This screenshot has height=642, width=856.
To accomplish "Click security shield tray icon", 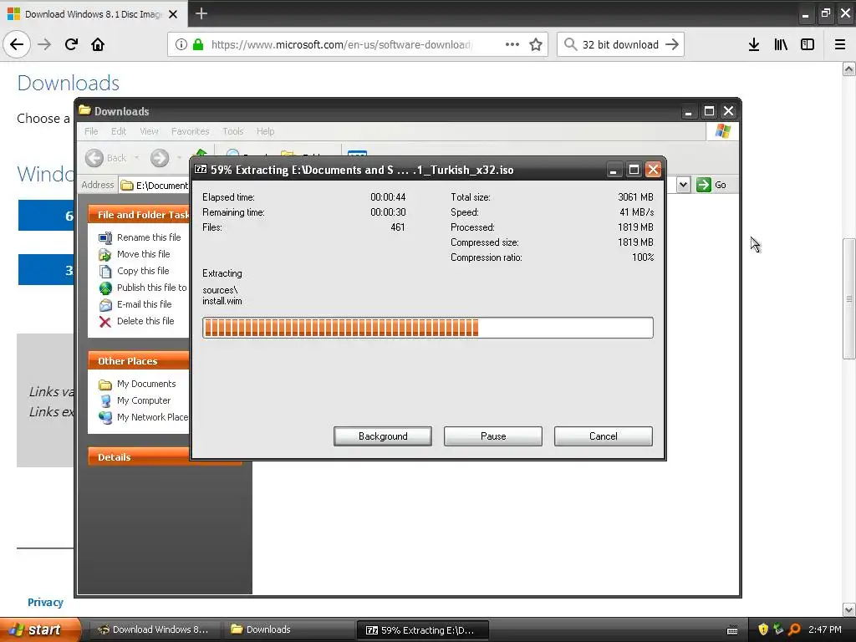I will click(x=763, y=629).
